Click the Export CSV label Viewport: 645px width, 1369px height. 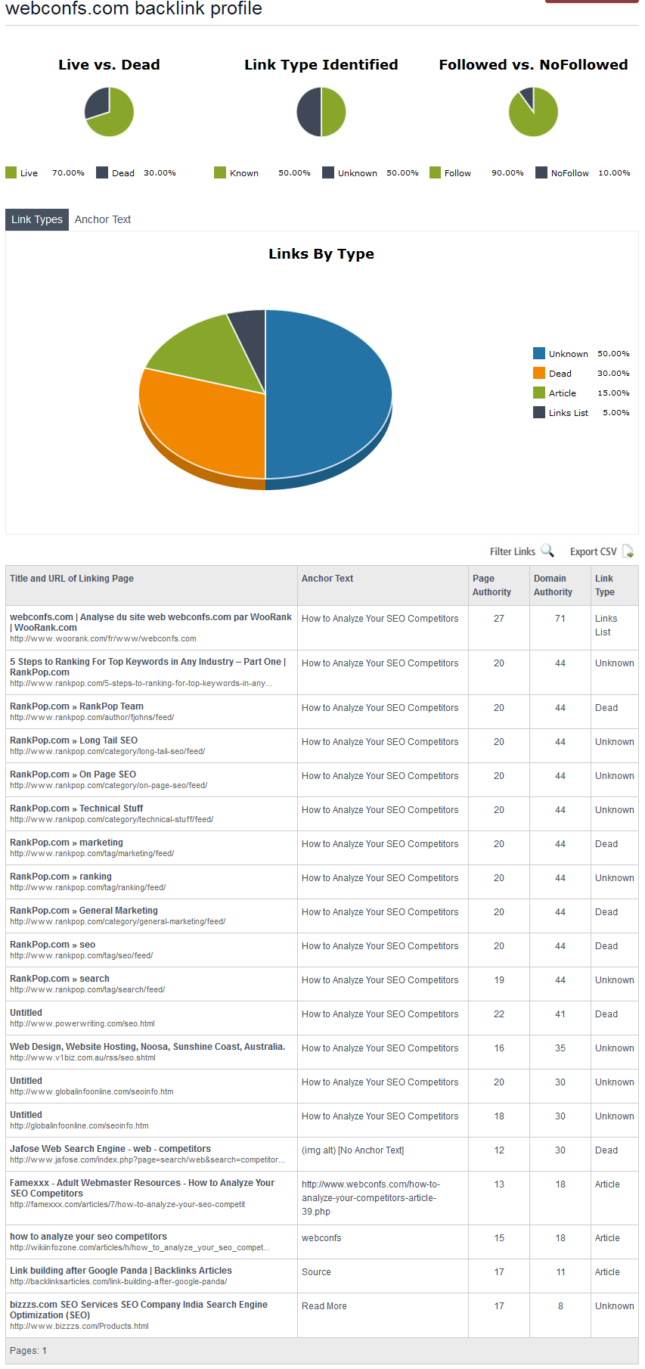pos(594,551)
